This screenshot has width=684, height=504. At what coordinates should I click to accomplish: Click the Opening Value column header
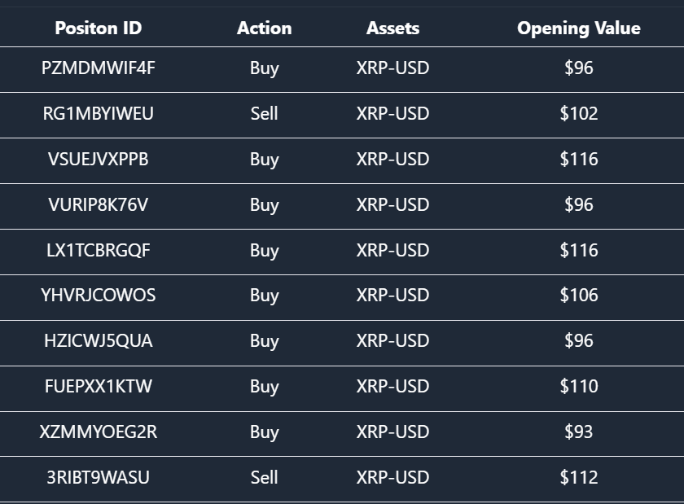pyautogui.click(x=578, y=28)
